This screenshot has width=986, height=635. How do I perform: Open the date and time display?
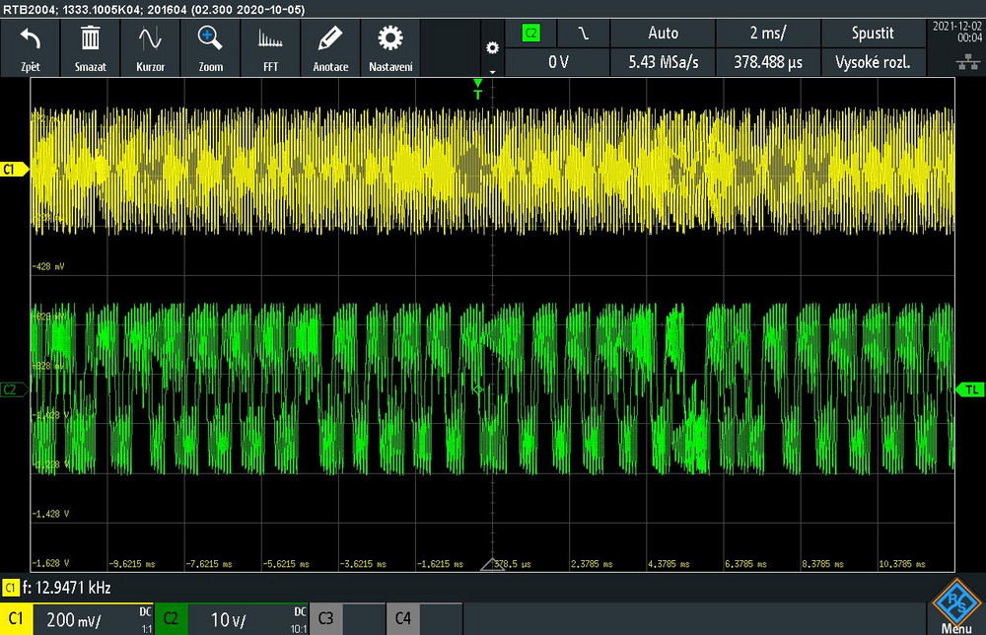(957, 33)
